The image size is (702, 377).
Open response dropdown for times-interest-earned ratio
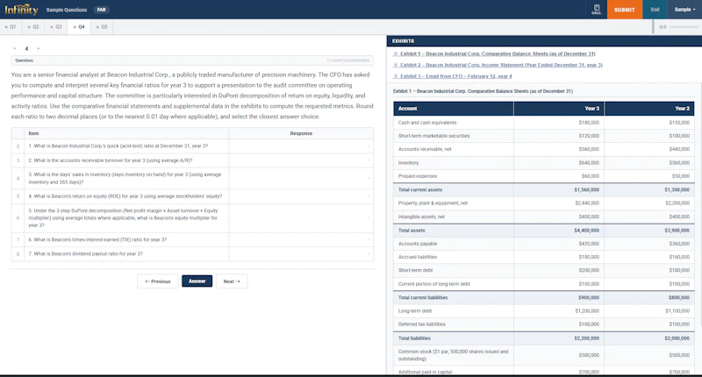[301, 239]
